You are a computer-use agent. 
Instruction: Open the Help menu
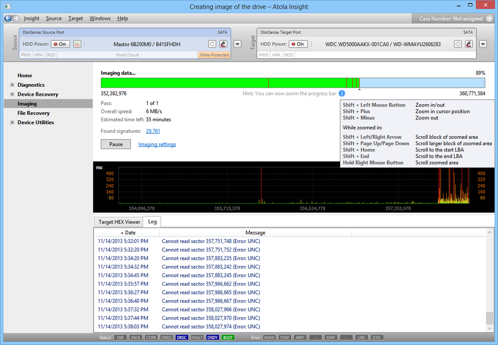pos(123,18)
